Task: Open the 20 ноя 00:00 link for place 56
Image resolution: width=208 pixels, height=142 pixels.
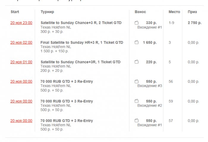Action: [21, 82]
